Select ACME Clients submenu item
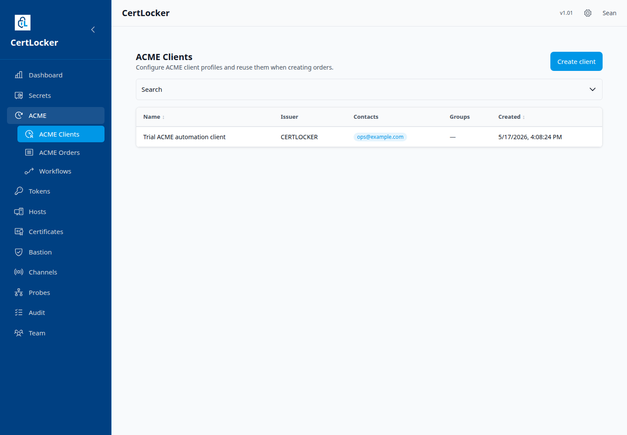The height and width of the screenshot is (435, 627). pyautogui.click(x=61, y=134)
